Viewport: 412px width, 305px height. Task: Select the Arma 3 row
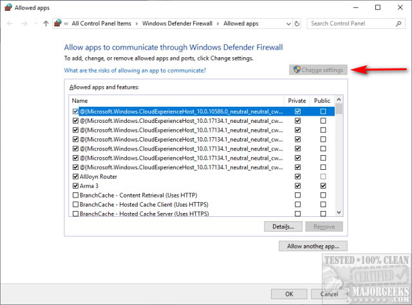click(201, 186)
